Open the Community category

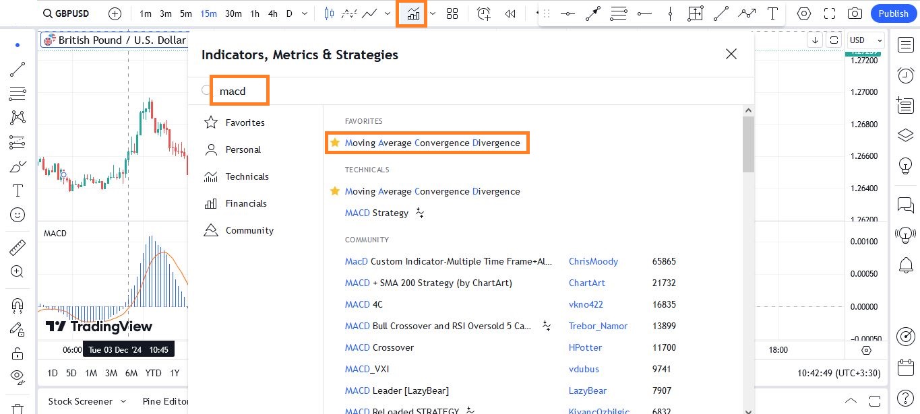(x=249, y=230)
